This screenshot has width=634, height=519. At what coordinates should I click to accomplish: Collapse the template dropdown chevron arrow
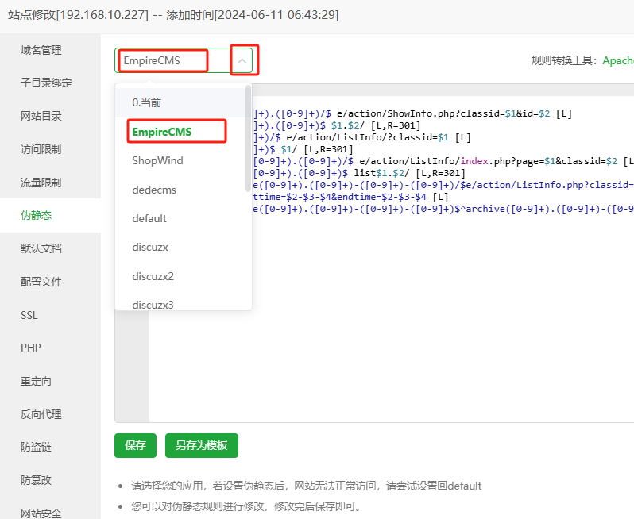(242, 61)
